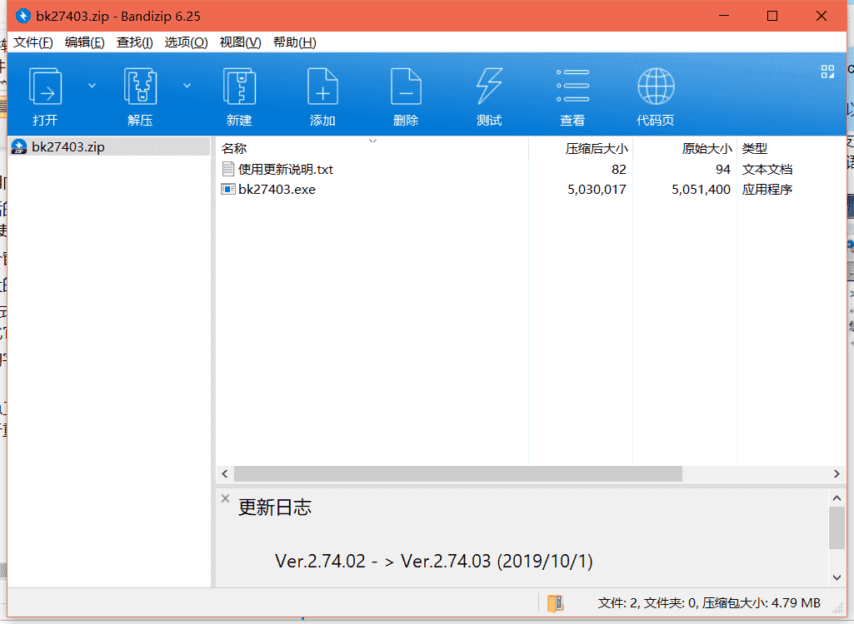Click the horizontal scrollbar thumb in file list
This screenshot has height=624, width=854.
pyautogui.click(x=458, y=474)
